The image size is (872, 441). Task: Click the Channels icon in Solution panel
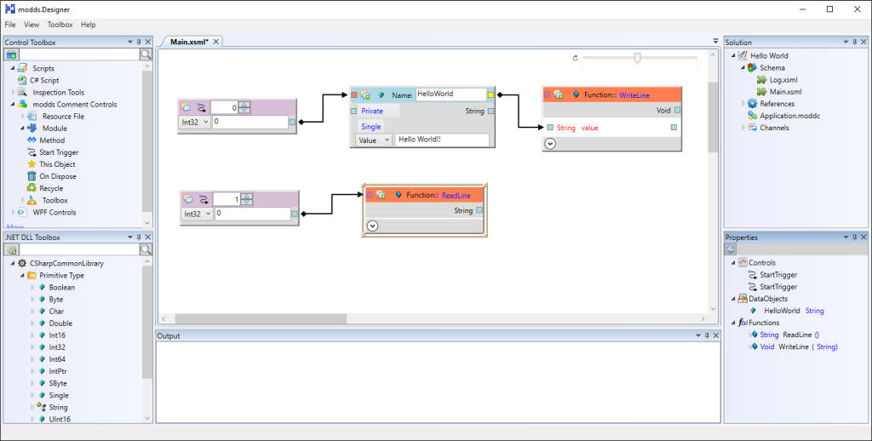pos(752,128)
